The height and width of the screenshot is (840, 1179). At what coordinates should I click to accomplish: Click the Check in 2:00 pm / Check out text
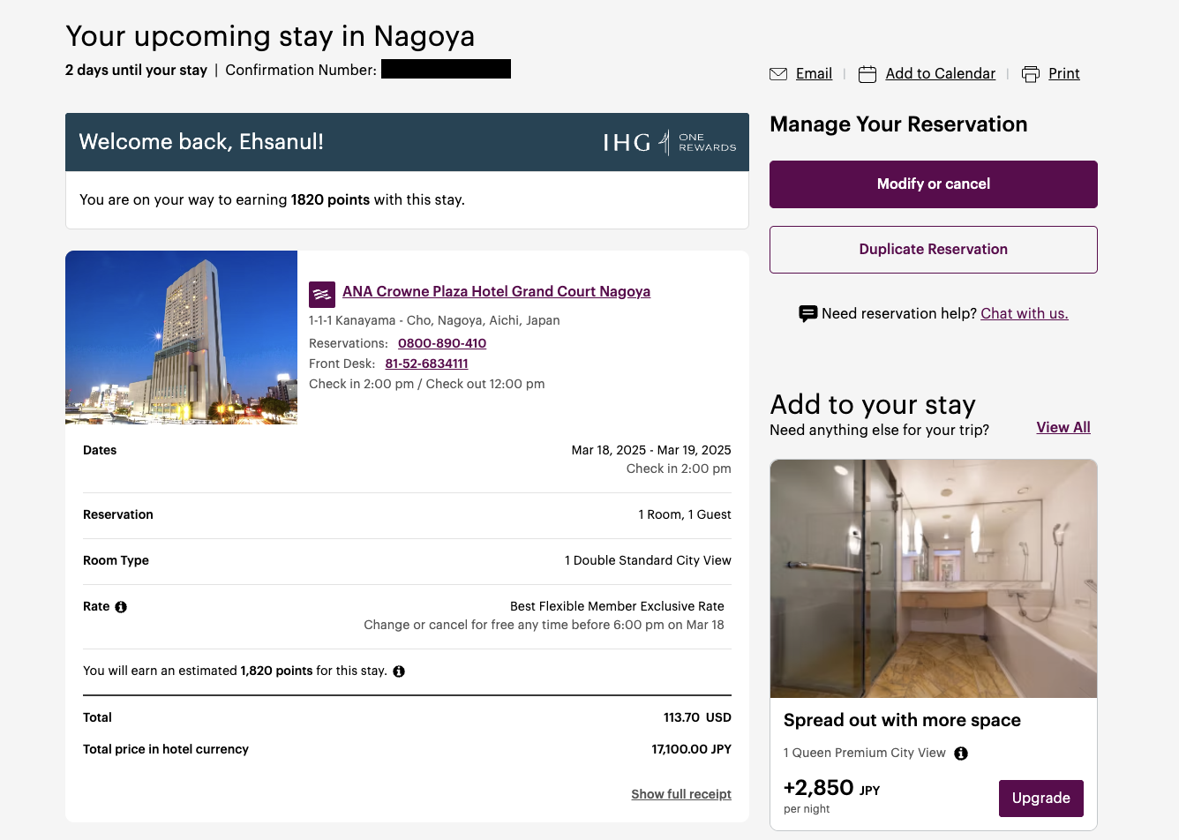[x=427, y=384]
